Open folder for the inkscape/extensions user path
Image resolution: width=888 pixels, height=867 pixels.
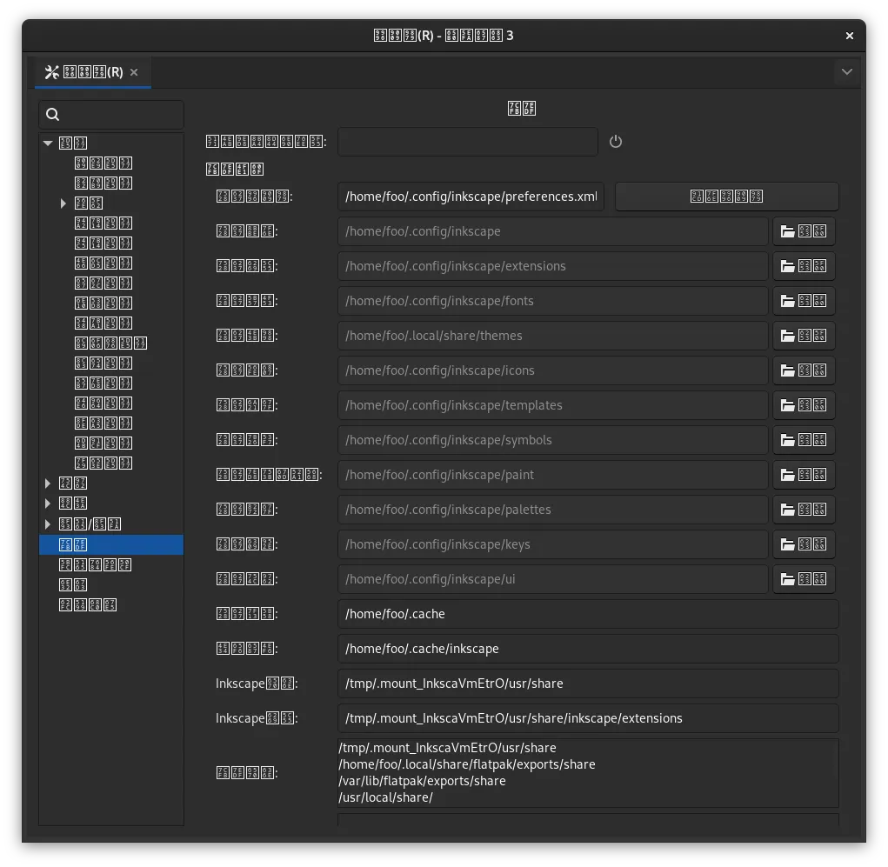(804, 266)
